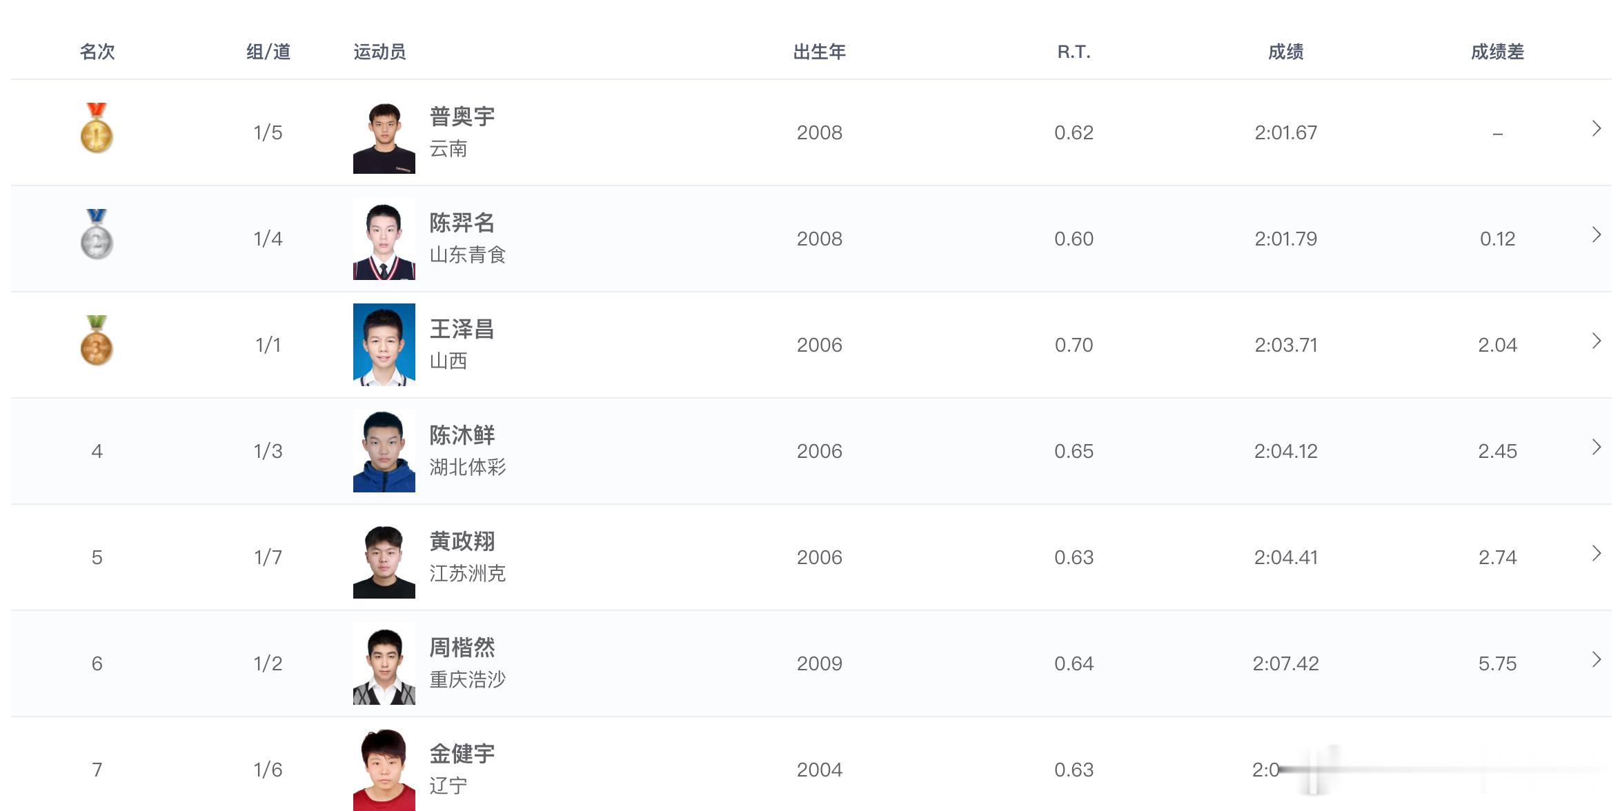Expand details chevron for 陈沐鲜's row
Viewport: 1620px width, 811px height.
coord(1597,447)
